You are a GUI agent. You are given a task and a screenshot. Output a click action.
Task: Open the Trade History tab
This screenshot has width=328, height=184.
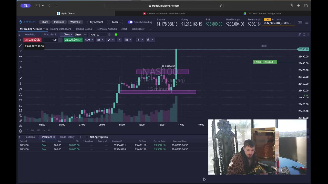pos(67,137)
